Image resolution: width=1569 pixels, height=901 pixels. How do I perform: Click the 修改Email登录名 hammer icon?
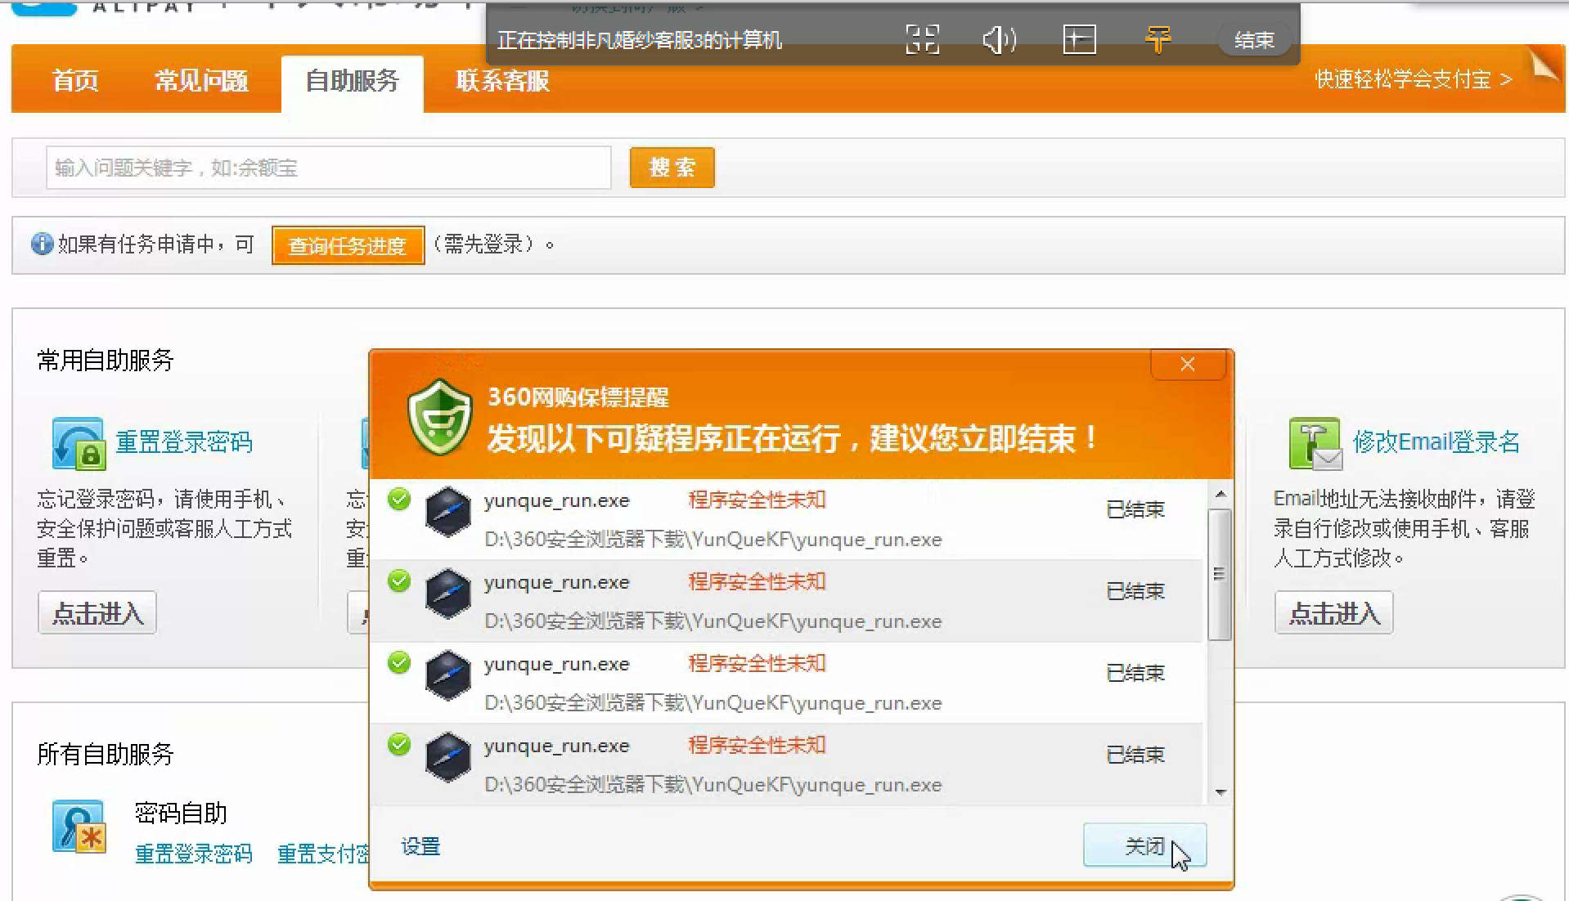[x=1315, y=443]
